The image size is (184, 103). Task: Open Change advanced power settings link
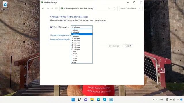coord(61,35)
